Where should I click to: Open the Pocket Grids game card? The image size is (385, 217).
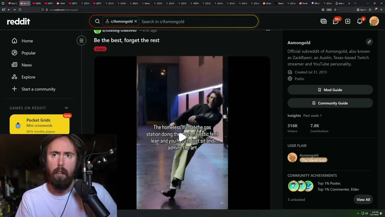pyautogui.click(x=39, y=124)
